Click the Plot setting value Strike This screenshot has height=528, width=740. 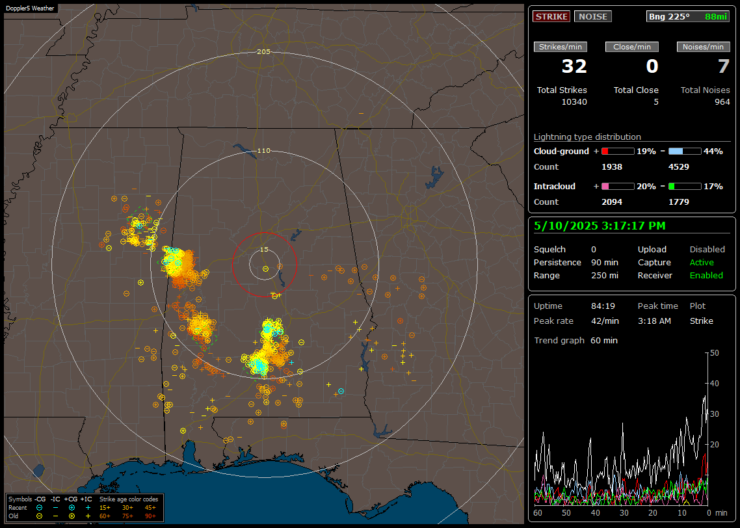tap(701, 321)
